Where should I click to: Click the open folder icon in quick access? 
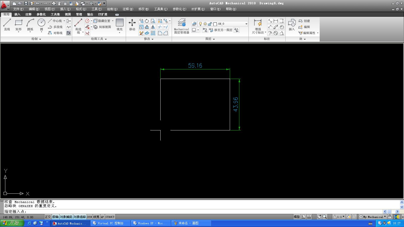click(20, 4)
